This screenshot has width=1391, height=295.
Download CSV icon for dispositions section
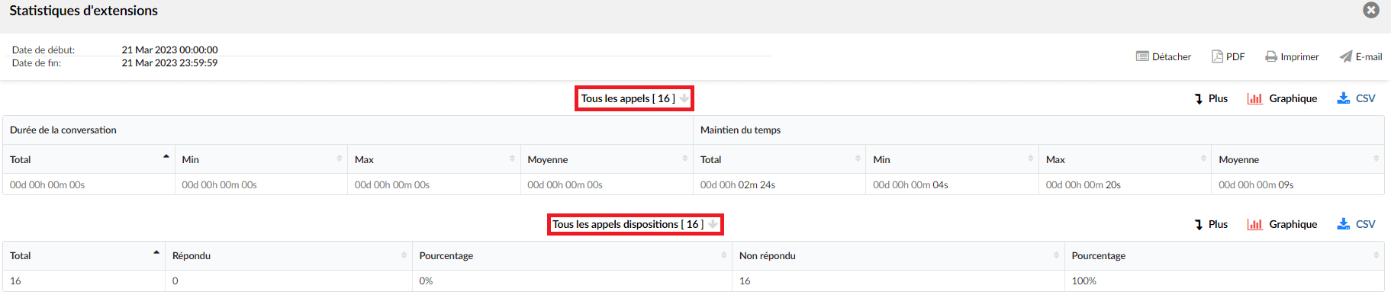point(1344,224)
